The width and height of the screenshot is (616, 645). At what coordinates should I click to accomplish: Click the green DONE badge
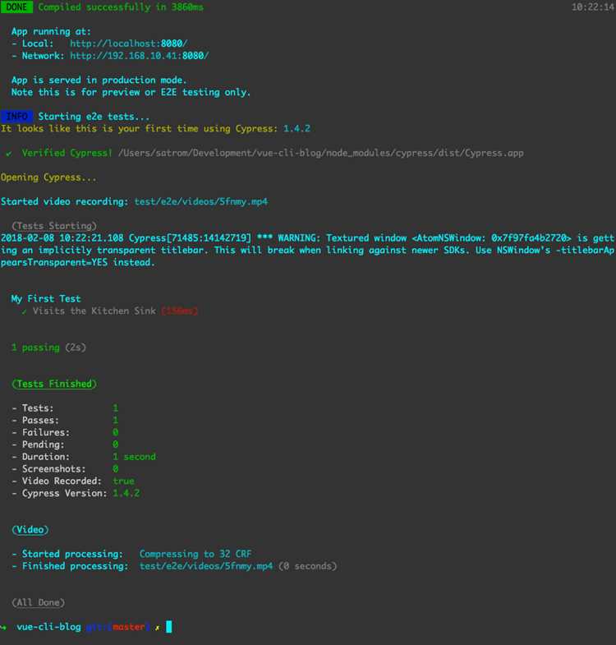click(x=16, y=7)
